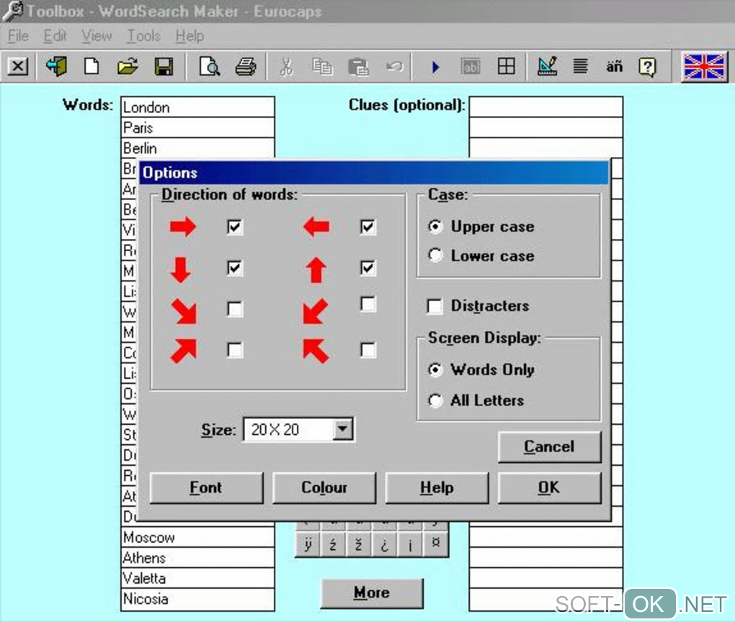Select All Letters screen display
735x622 pixels.
(435, 401)
